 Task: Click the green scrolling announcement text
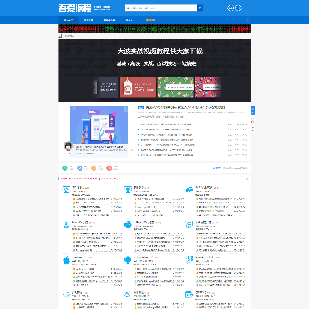click(163, 28)
